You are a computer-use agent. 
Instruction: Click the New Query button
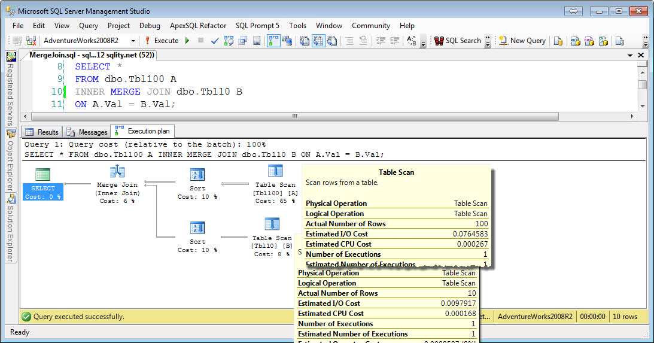pos(522,41)
